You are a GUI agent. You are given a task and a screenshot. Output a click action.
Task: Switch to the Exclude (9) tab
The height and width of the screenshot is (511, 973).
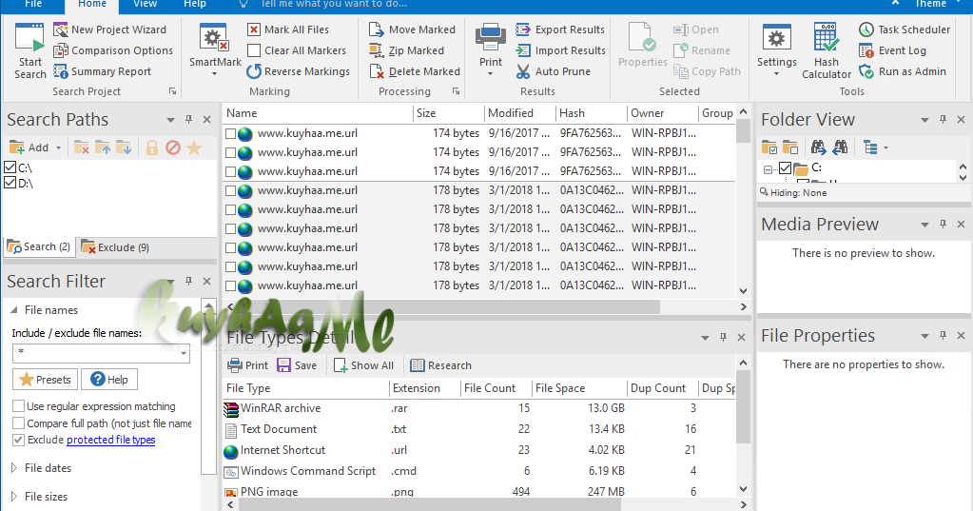pos(115,247)
